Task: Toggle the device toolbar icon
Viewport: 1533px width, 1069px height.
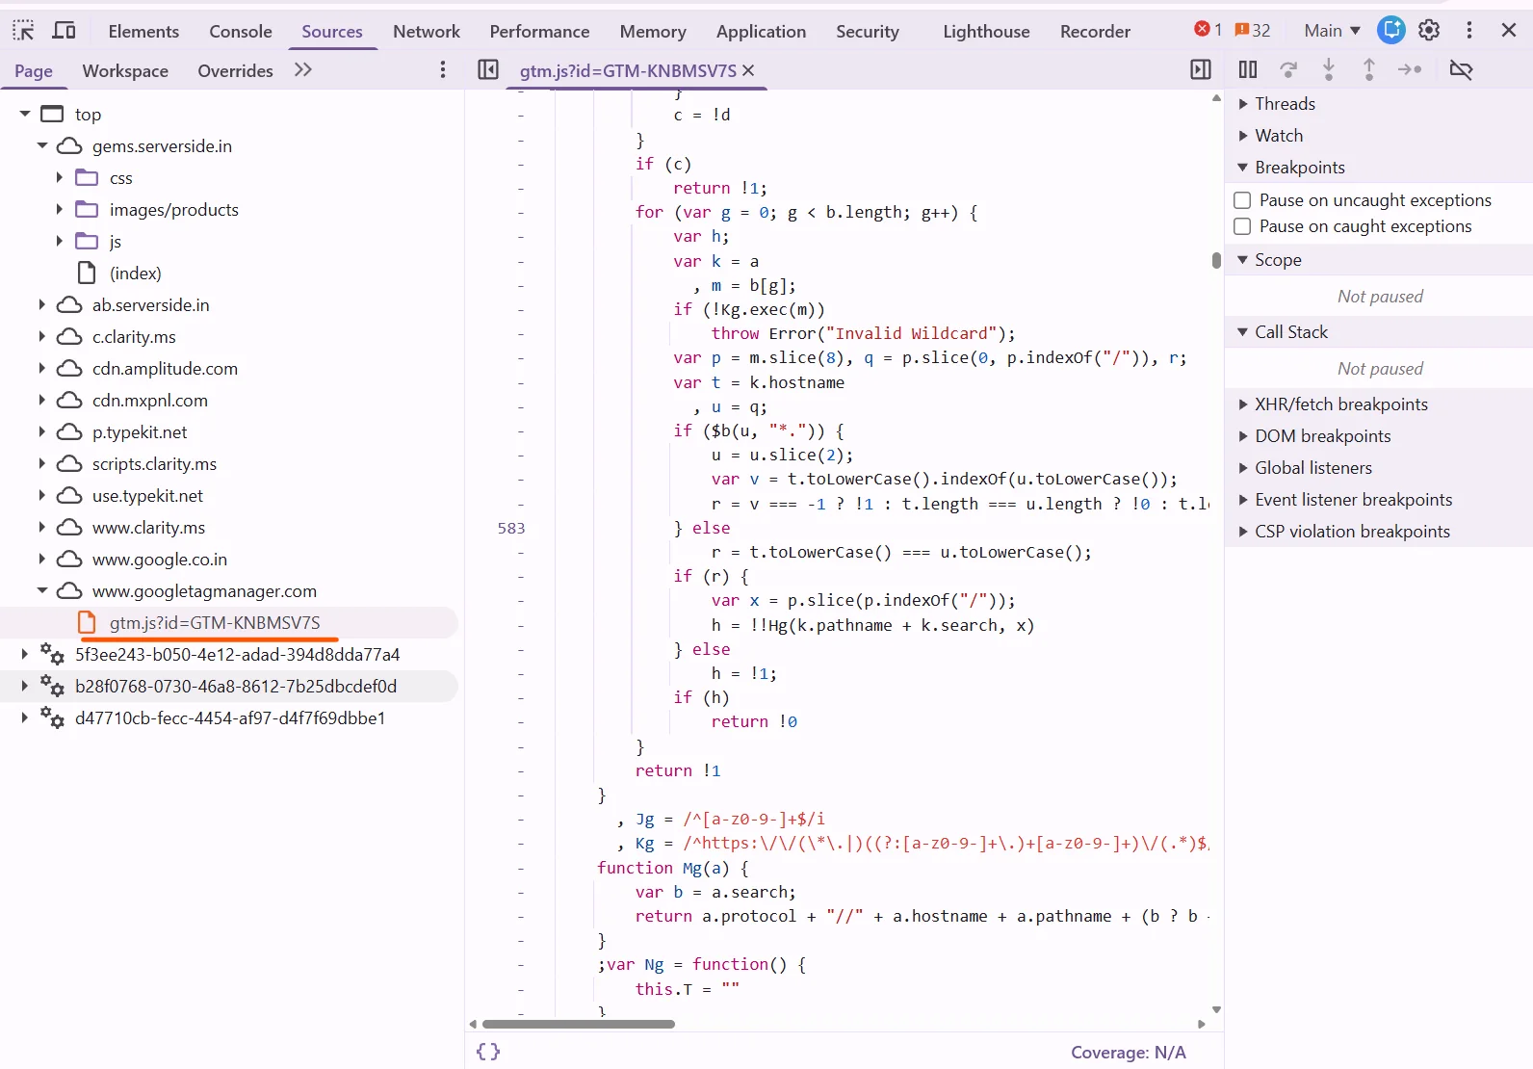Action: pyautogui.click(x=64, y=31)
